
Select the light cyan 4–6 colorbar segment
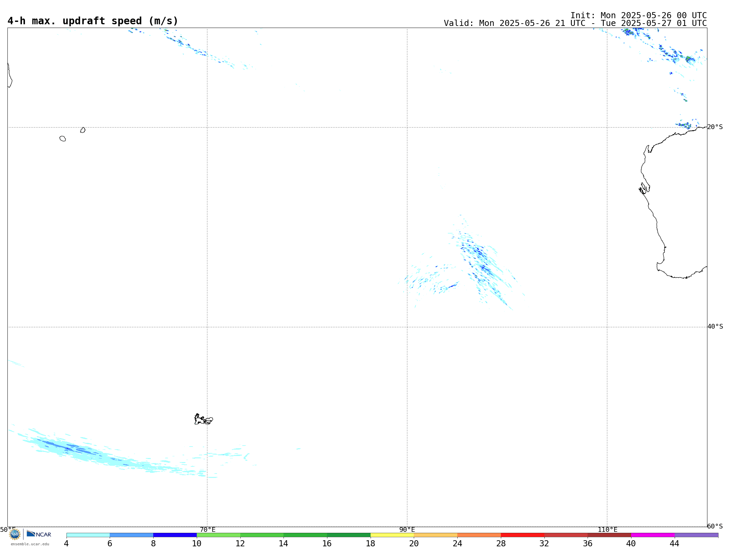tap(88, 535)
